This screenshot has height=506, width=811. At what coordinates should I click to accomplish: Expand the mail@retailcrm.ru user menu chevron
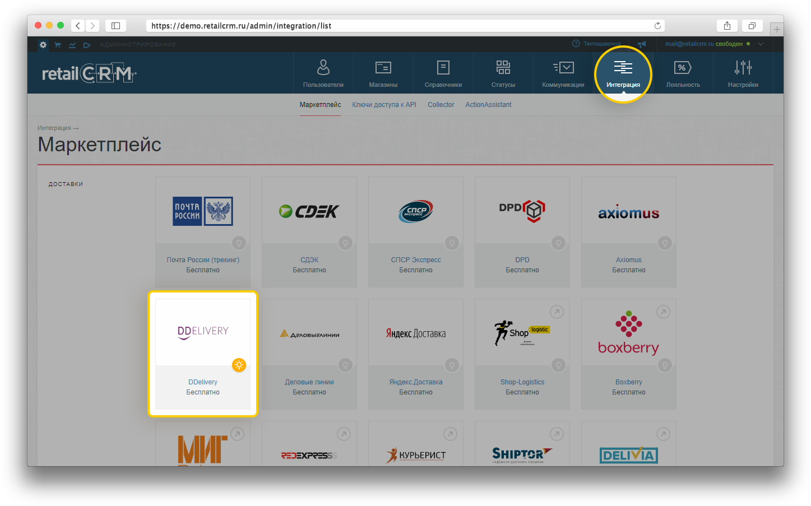[x=761, y=44]
